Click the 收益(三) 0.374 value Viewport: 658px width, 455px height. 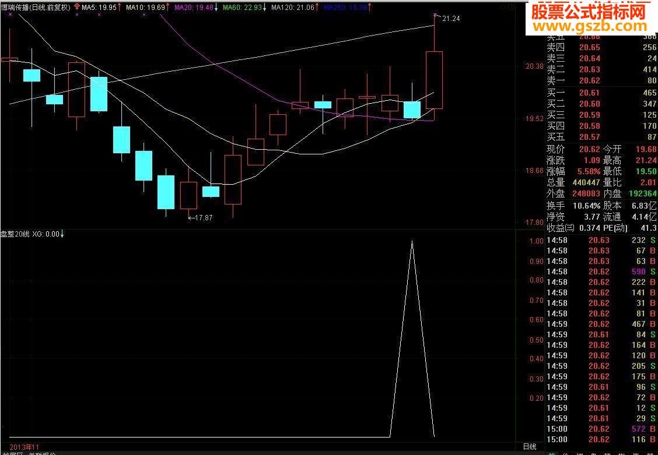point(590,228)
